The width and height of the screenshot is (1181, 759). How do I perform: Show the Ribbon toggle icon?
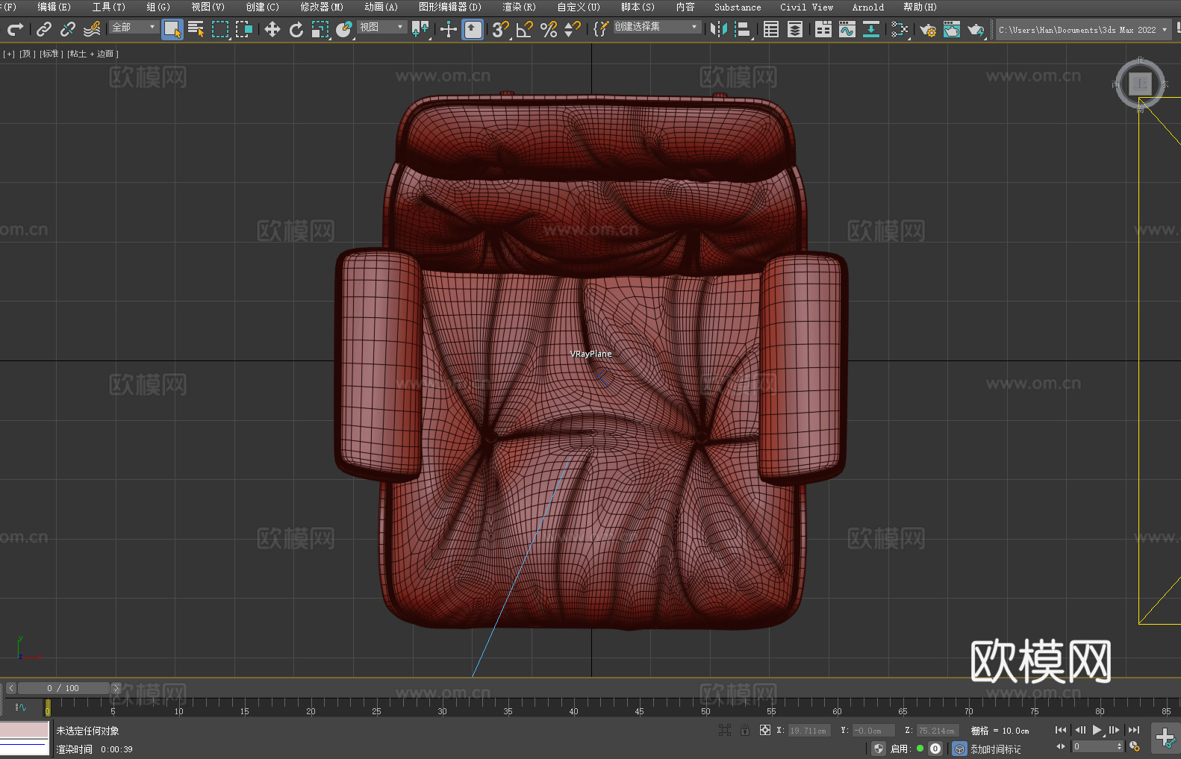click(x=823, y=29)
